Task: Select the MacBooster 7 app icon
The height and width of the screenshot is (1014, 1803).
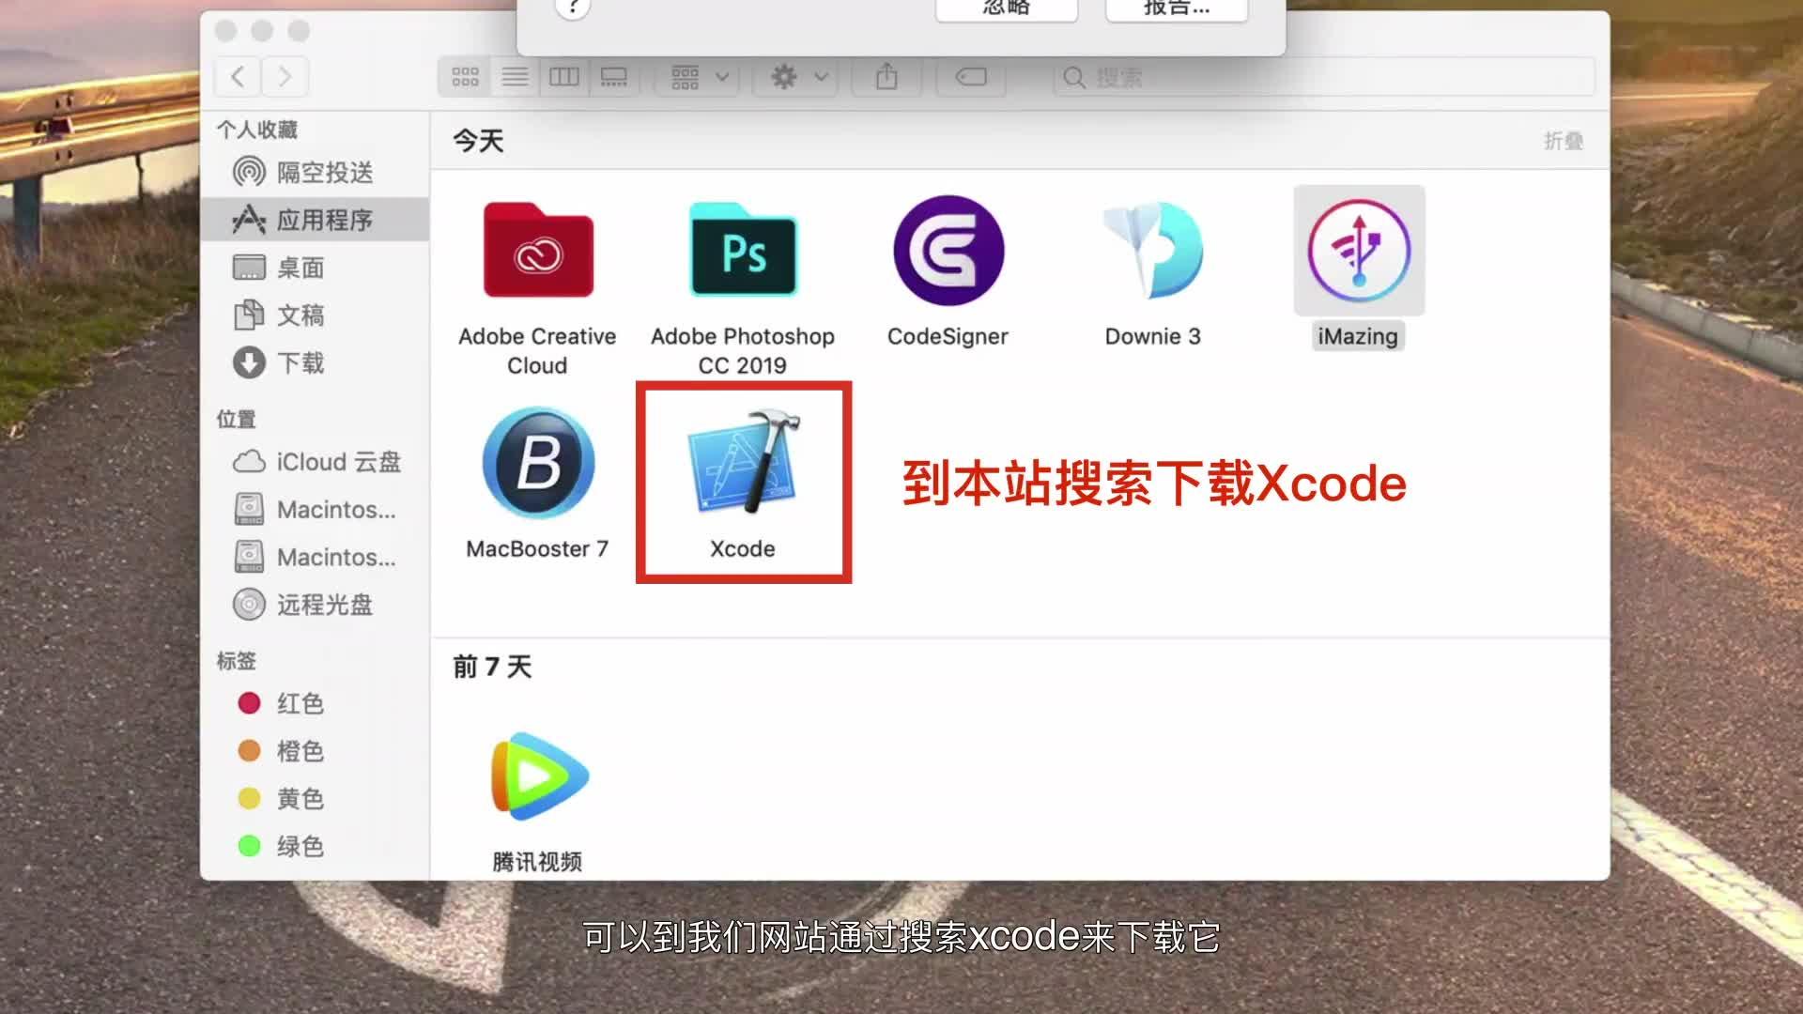Action: 538,463
